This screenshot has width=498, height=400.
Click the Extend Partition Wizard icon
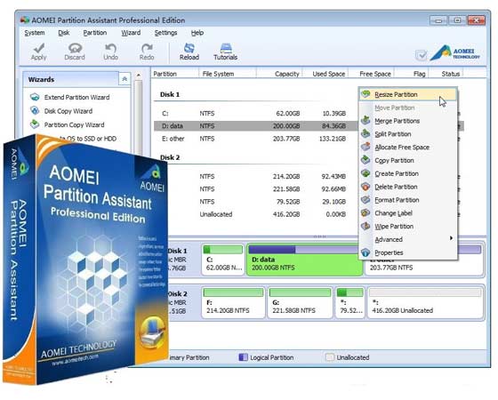coord(35,97)
